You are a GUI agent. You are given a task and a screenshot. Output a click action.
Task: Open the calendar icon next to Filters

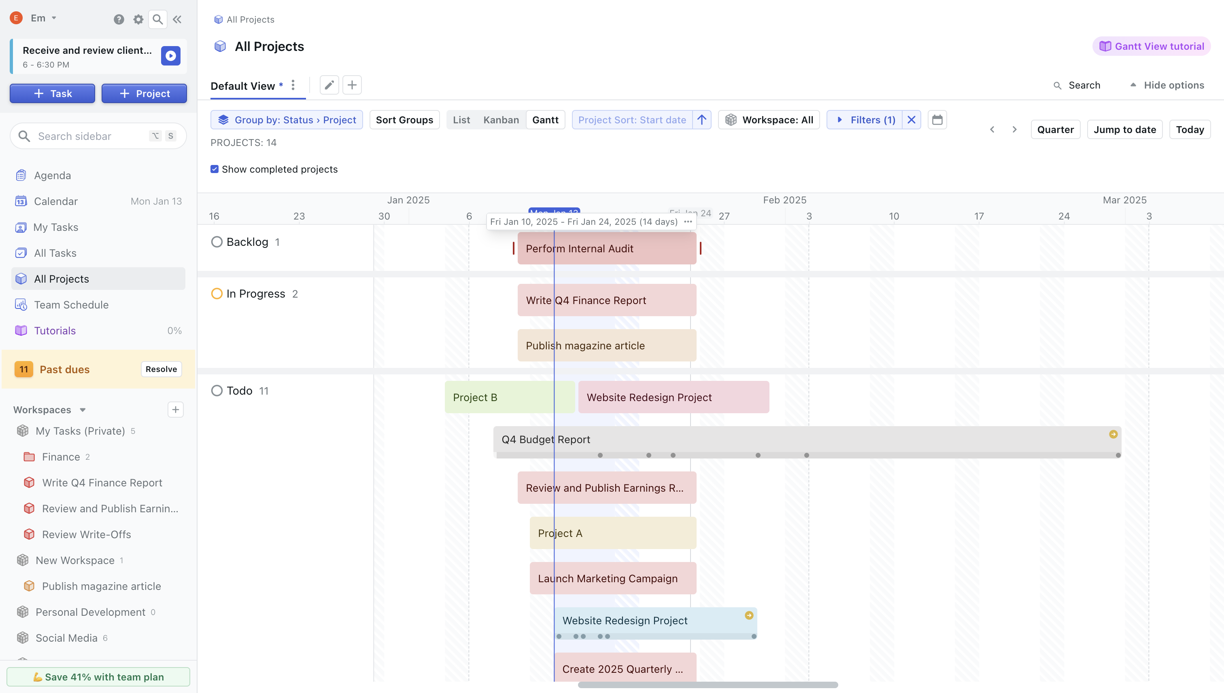coord(937,120)
